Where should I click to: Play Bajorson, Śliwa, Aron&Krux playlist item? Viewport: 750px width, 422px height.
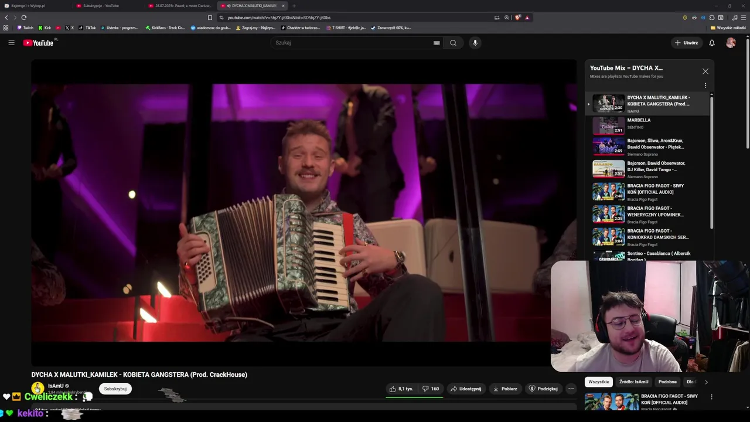[647, 147]
